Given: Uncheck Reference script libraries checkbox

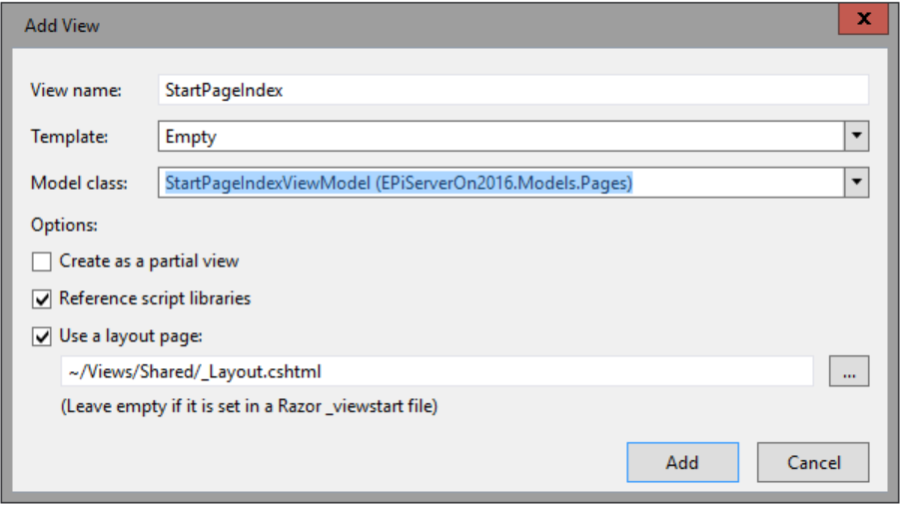Looking at the screenshot, I should 42,299.
